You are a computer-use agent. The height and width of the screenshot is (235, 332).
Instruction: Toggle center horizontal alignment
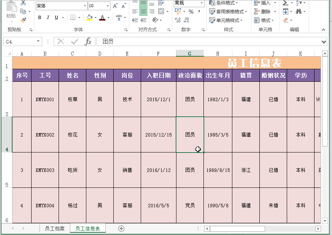(x=143, y=11)
